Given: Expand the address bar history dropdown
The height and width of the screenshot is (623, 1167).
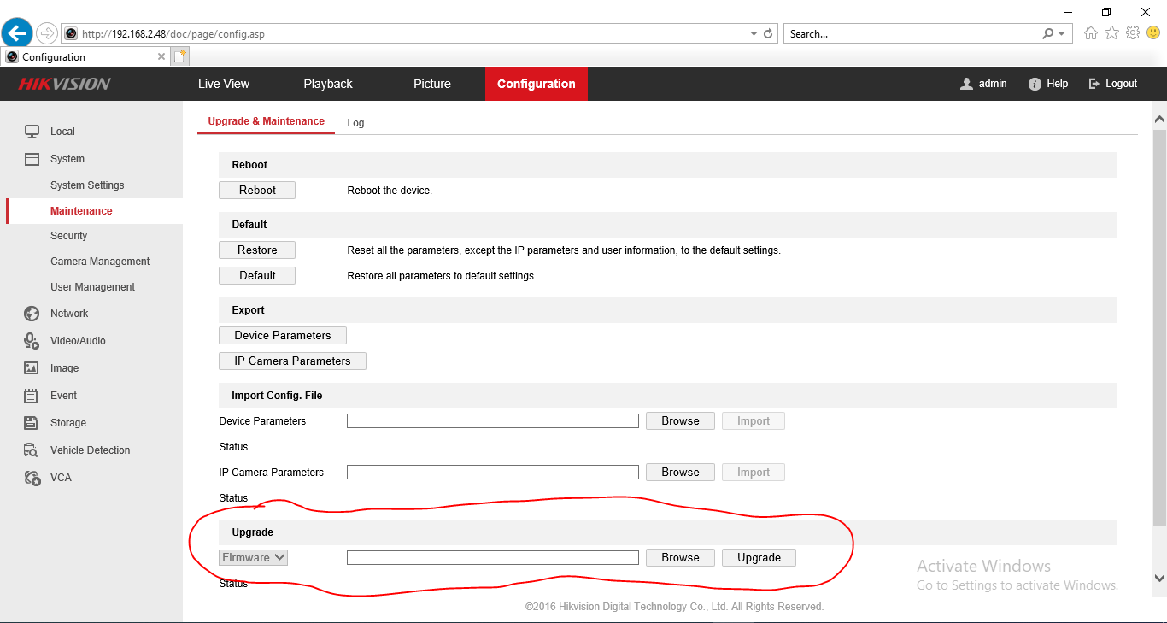Looking at the screenshot, I should 754,34.
